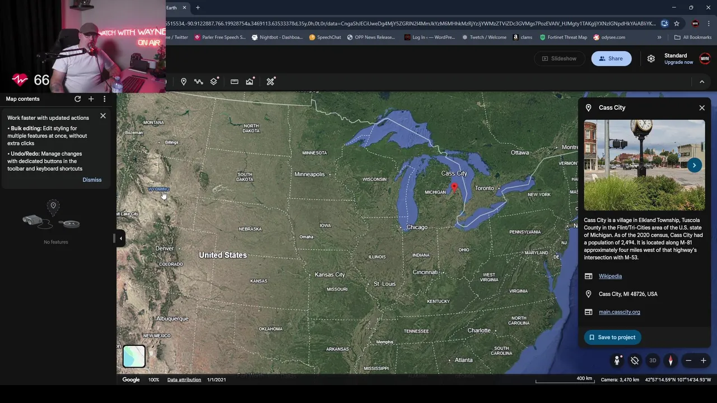This screenshot has width=717, height=403.
Task: Click the Atlanta label on the map
Action: coord(463,360)
